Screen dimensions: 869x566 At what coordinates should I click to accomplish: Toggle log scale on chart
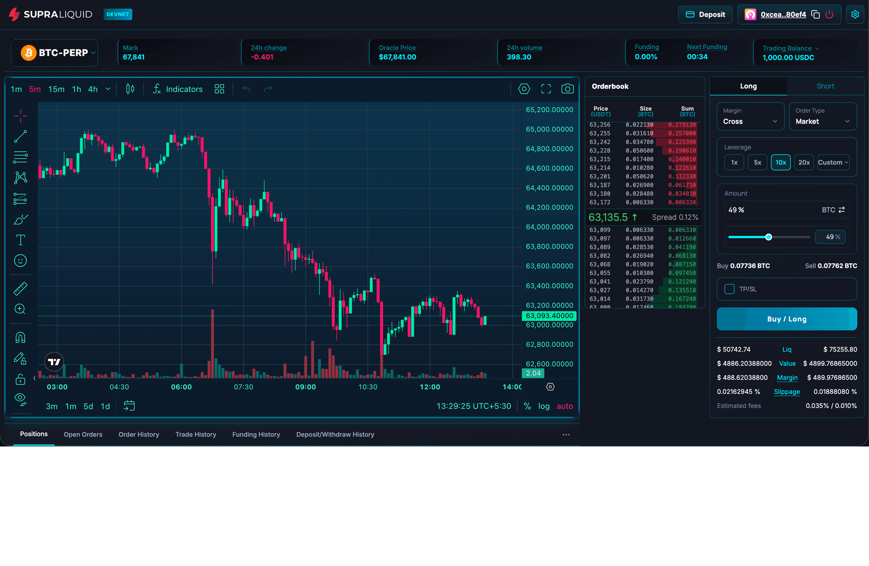[x=544, y=406]
